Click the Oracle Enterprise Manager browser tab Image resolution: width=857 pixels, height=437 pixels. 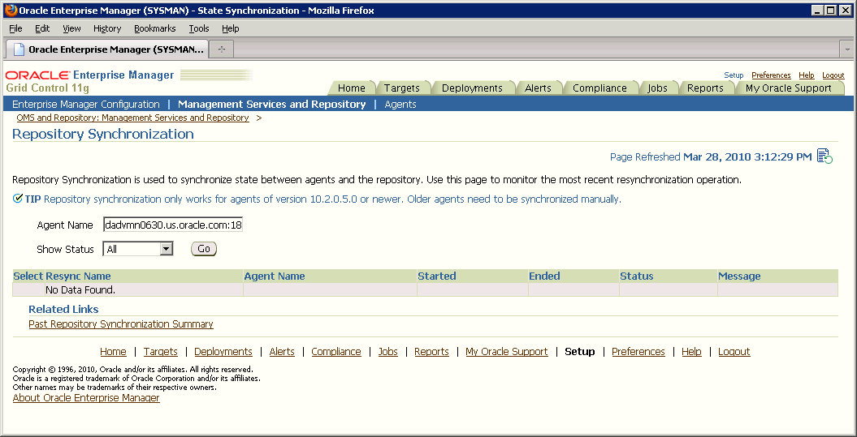107,49
